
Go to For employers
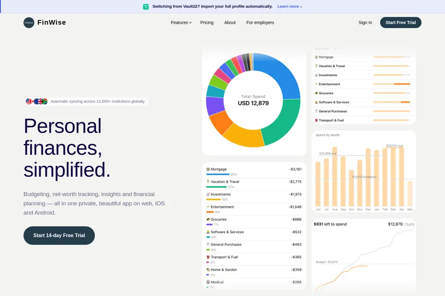tap(260, 23)
